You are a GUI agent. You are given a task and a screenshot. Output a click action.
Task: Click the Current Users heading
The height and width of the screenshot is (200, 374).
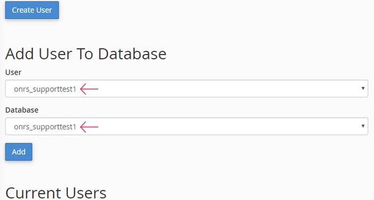coord(56,193)
